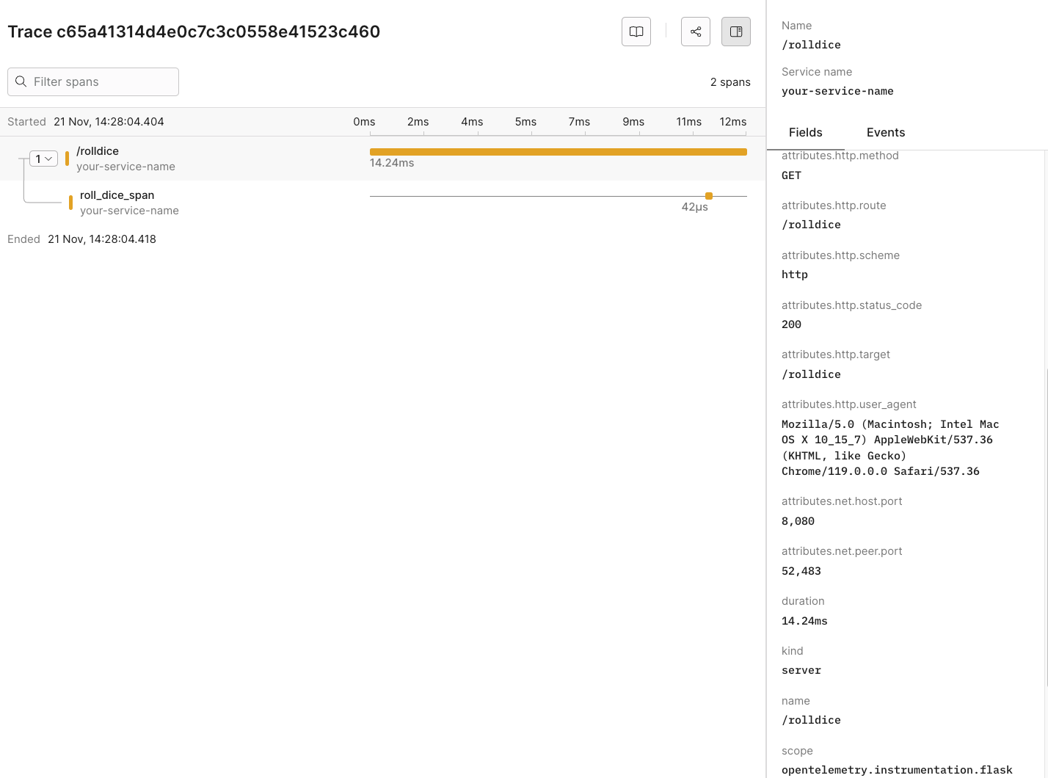Switch to the Events tab
This screenshot has width=1048, height=778.
tap(885, 132)
